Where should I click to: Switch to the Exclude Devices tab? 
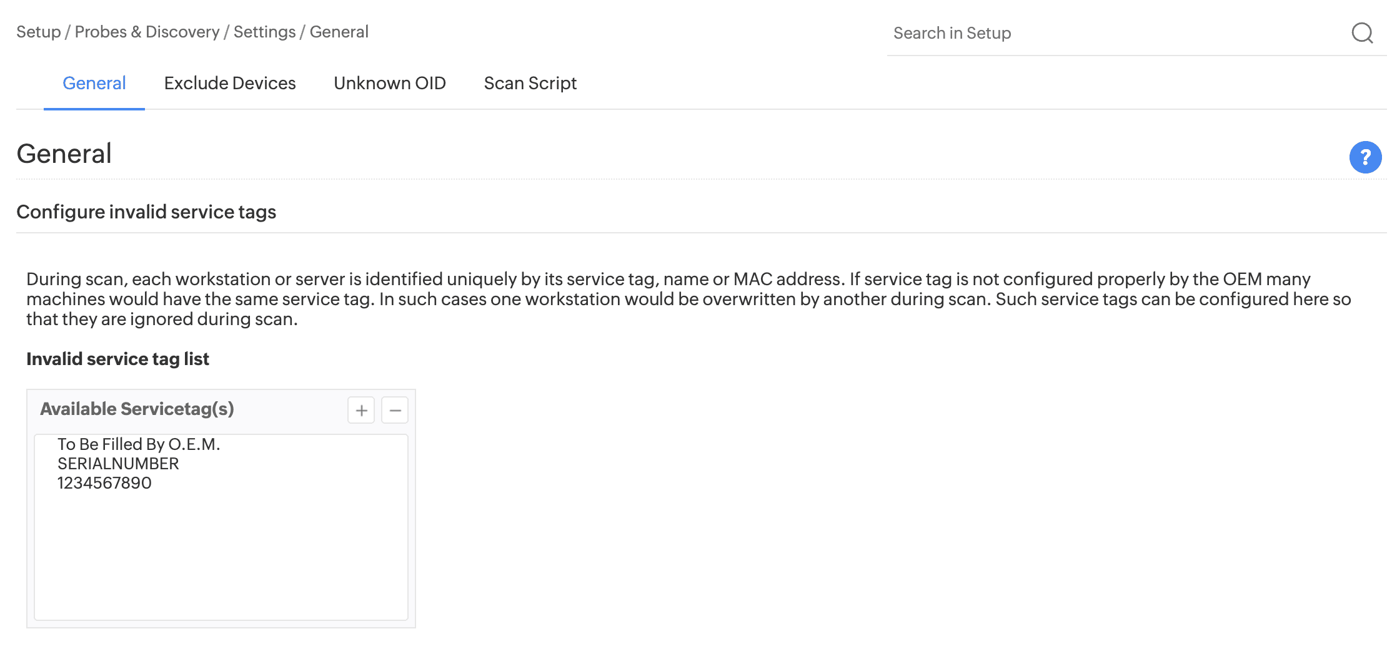tap(230, 84)
